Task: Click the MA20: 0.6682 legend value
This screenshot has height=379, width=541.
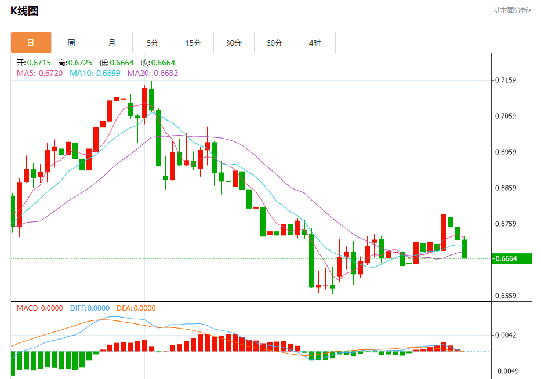Action: tap(153, 73)
